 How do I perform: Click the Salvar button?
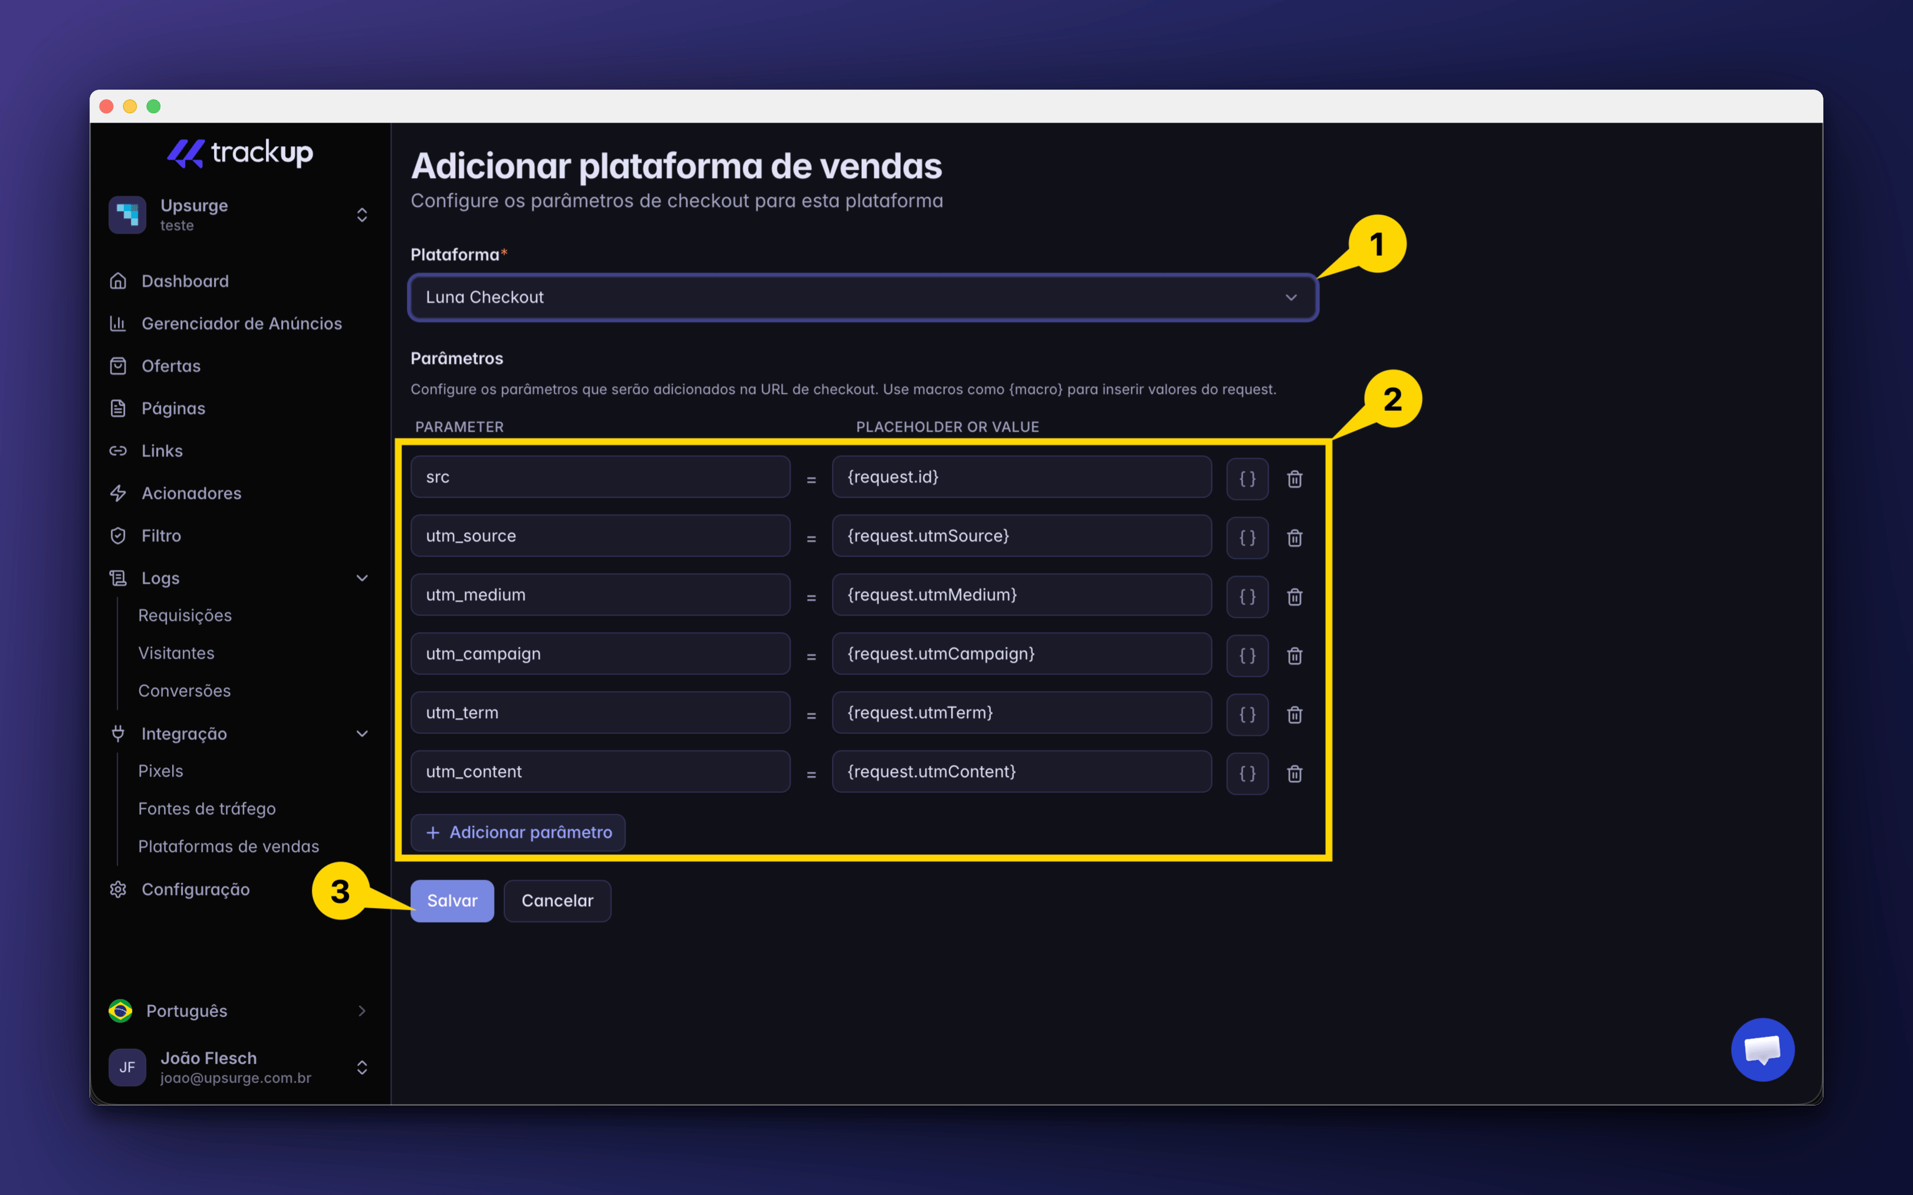[x=452, y=901]
